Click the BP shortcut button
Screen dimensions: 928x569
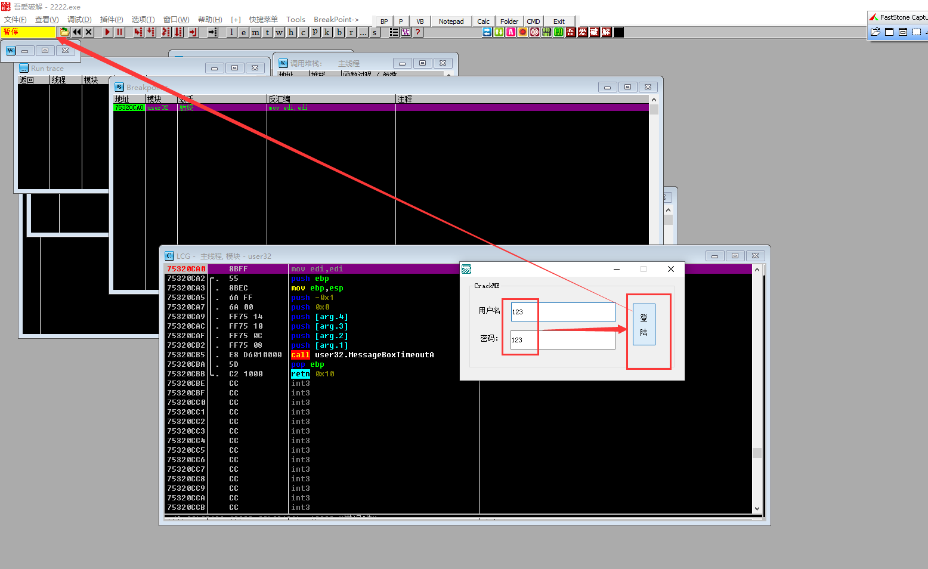384,21
